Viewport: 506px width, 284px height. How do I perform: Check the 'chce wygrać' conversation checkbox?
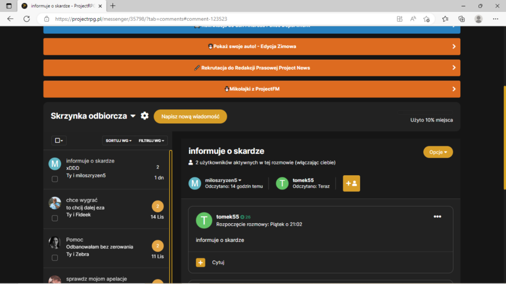[55, 218]
